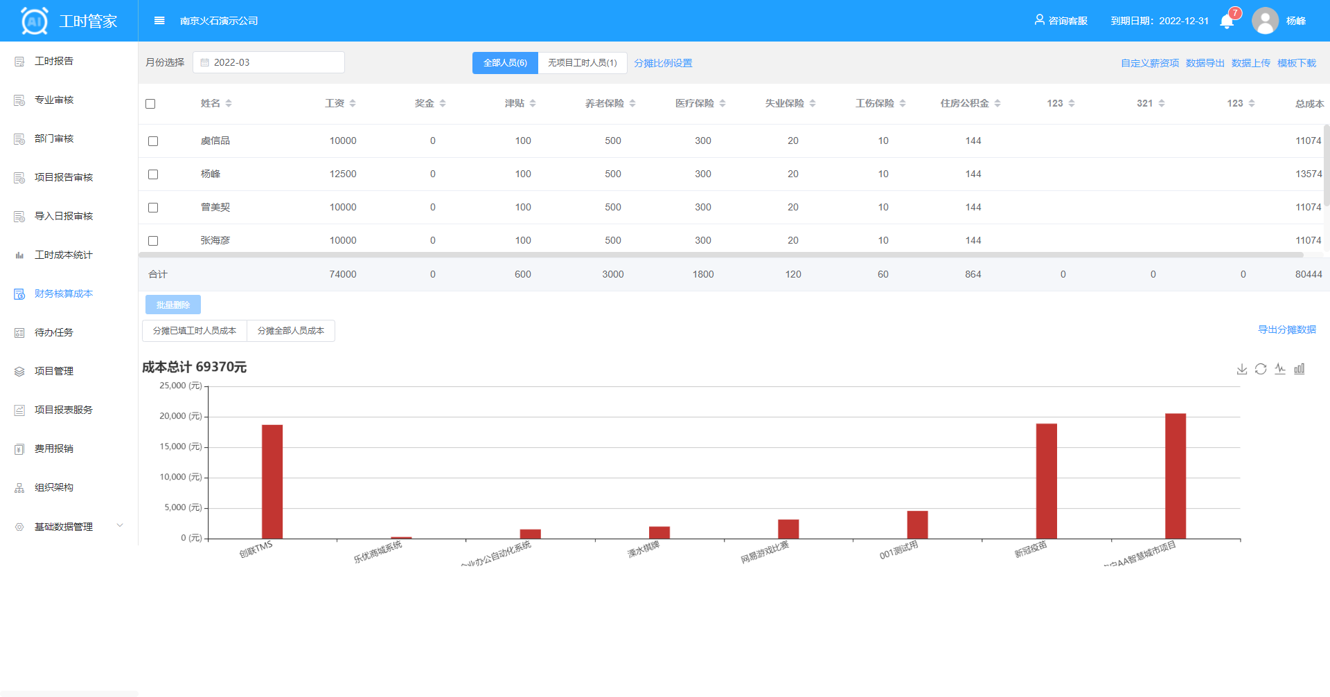
Task: Click the 导出分摊数据 link
Action: coord(1286,330)
